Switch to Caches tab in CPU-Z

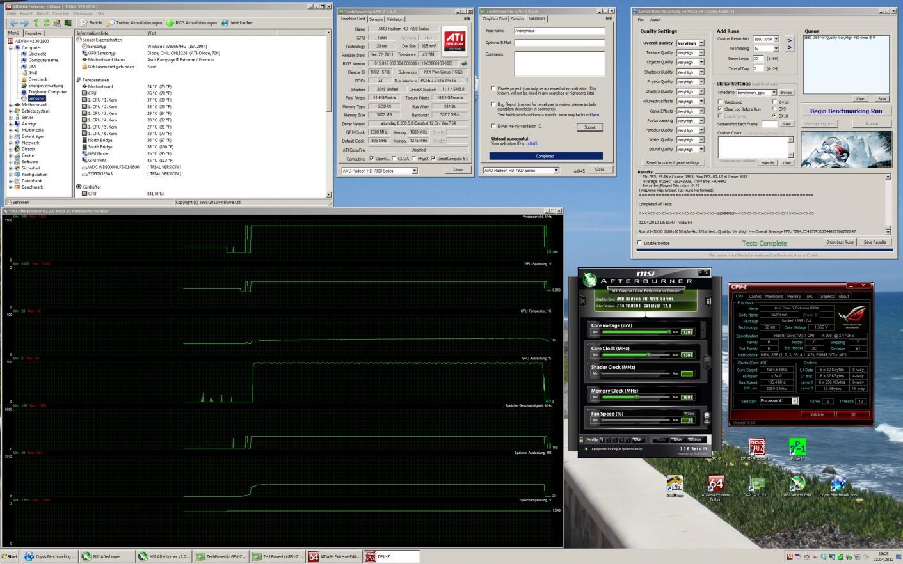[755, 297]
